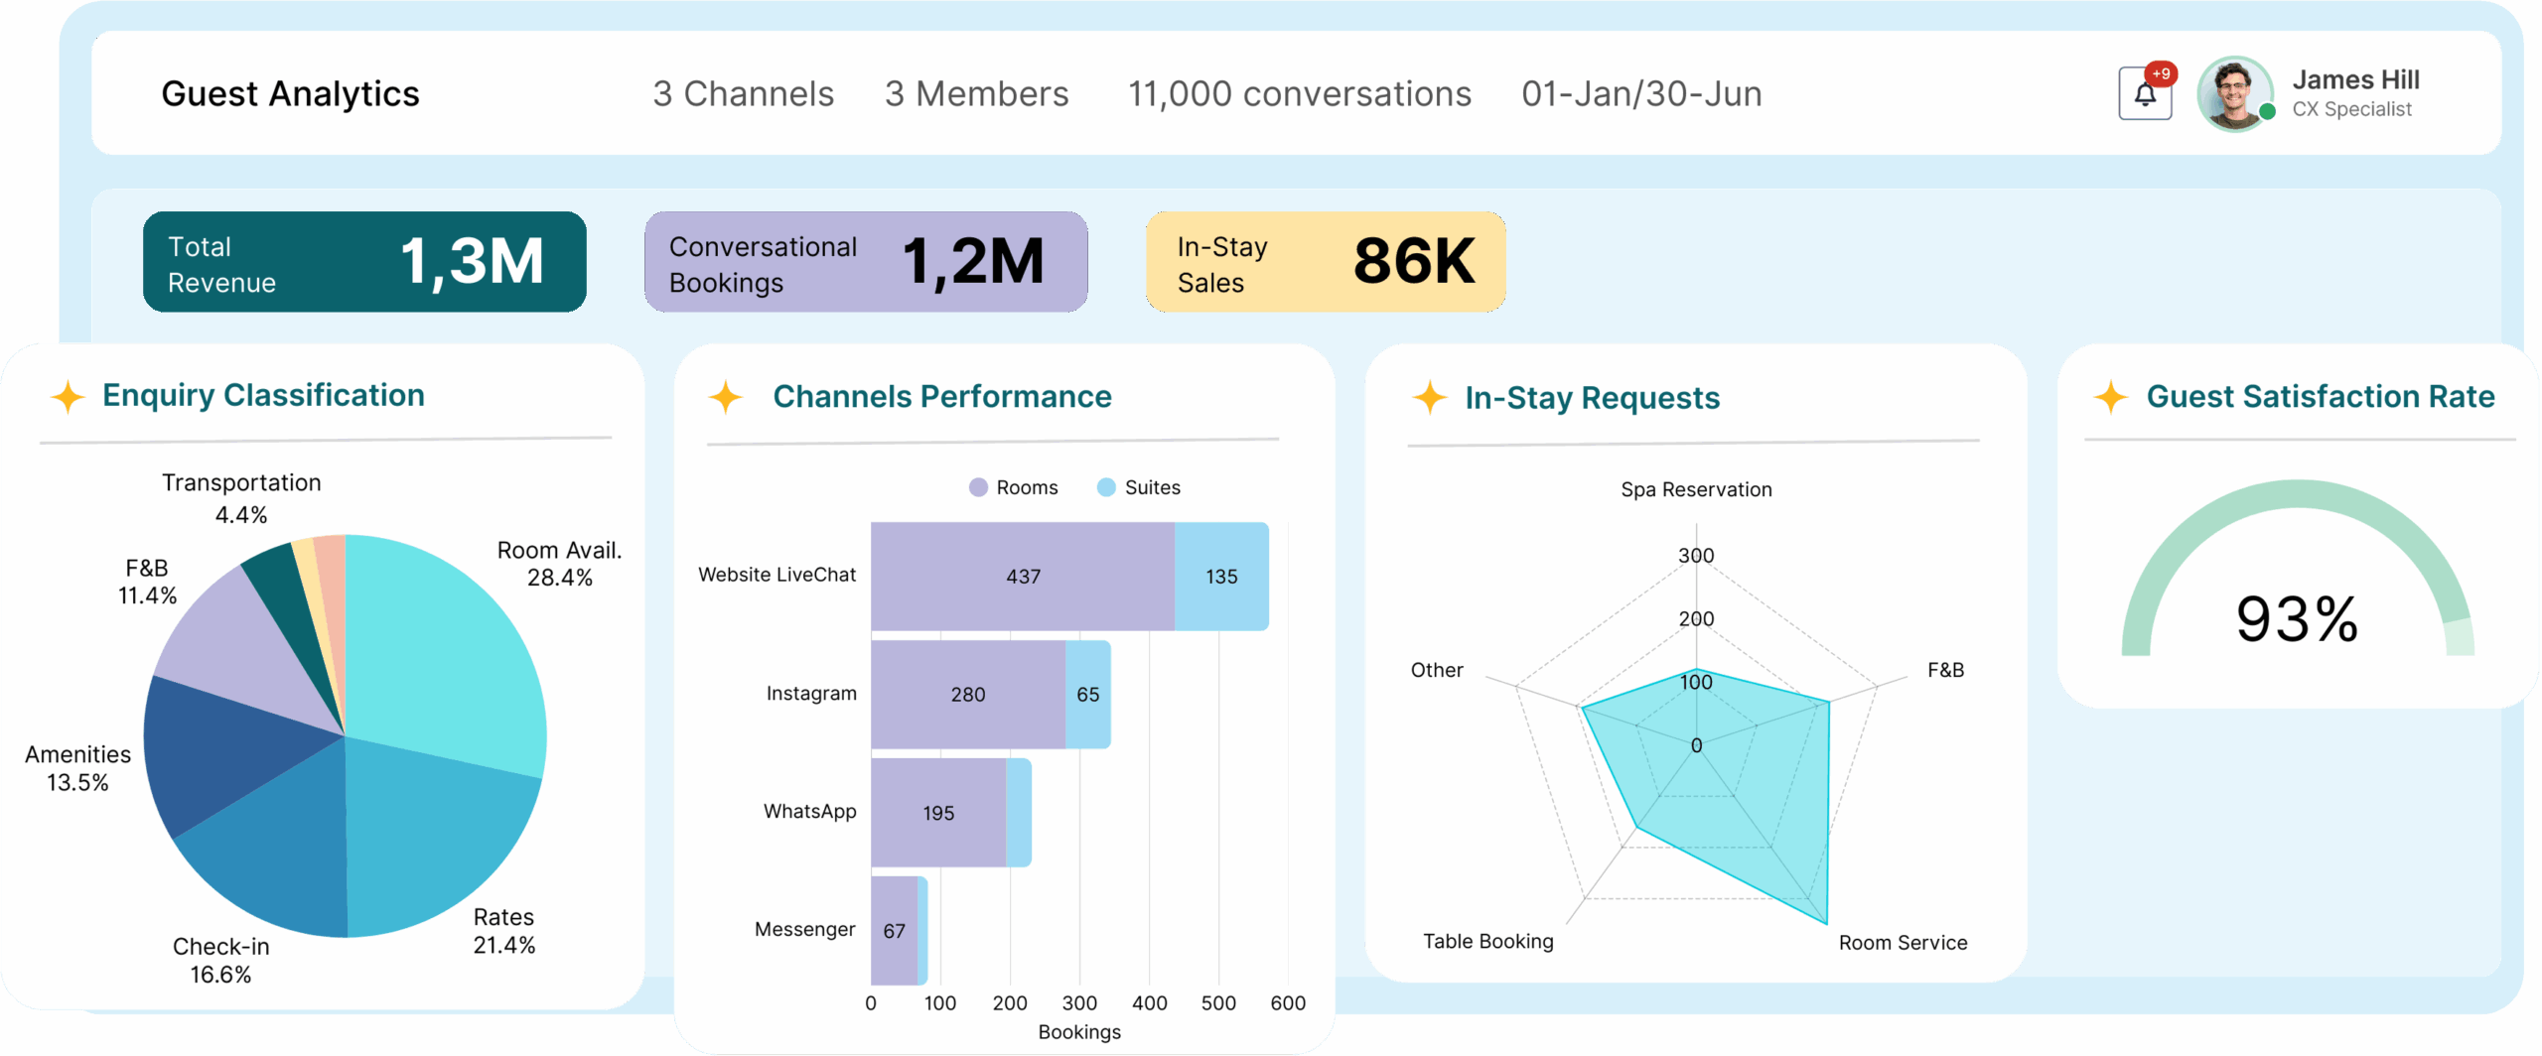Viewport: 2542px width, 1056px height.
Task: Toggle the Suites legend series
Action: 1139,487
